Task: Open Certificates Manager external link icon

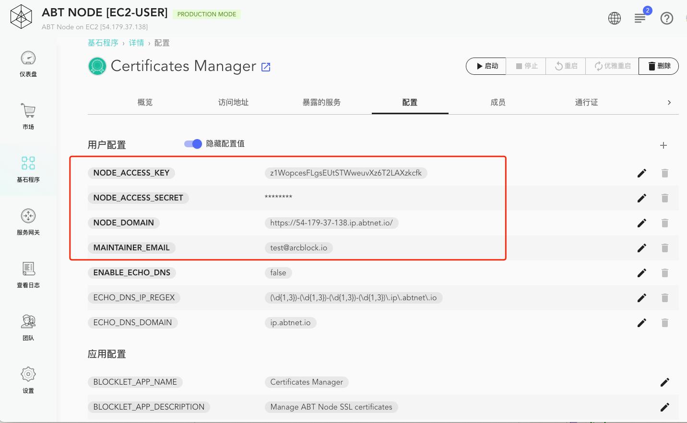Action: (x=266, y=67)
